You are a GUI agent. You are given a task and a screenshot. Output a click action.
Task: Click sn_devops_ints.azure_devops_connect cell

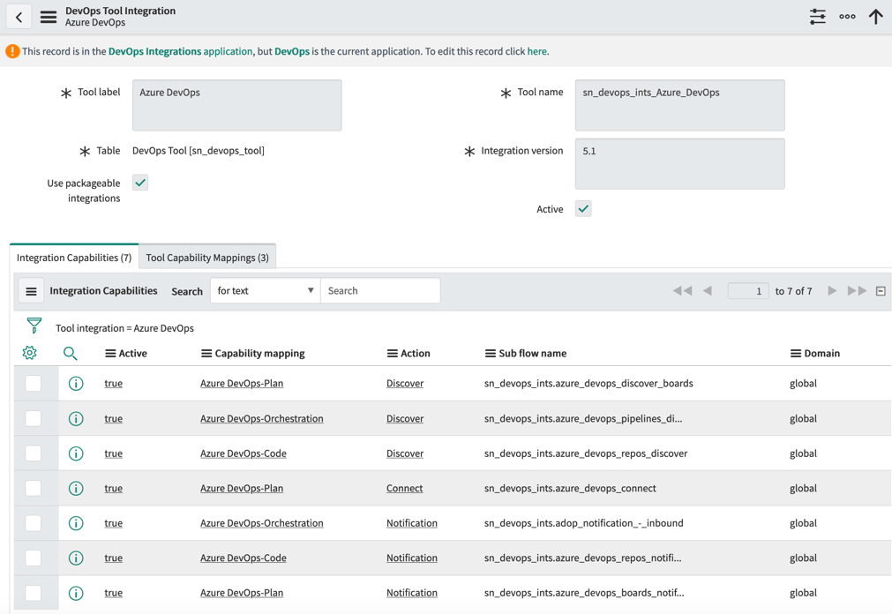(x=570, y=488)
